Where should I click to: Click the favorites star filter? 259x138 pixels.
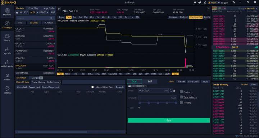(17, 13)
